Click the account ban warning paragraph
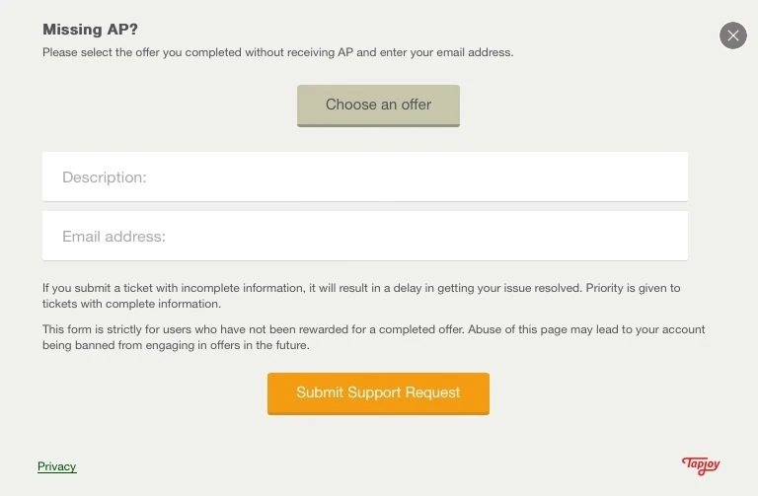Image resolution: width=758 pixels, height=496 pixels. click(x=373, y=337)
